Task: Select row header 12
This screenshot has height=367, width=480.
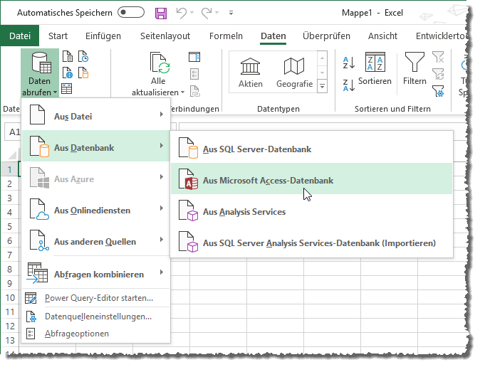Action: pyautogui.click(x=9, y=326)
